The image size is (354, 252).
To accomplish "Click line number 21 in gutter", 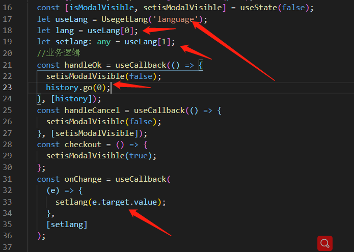I will tap(7, 65).
